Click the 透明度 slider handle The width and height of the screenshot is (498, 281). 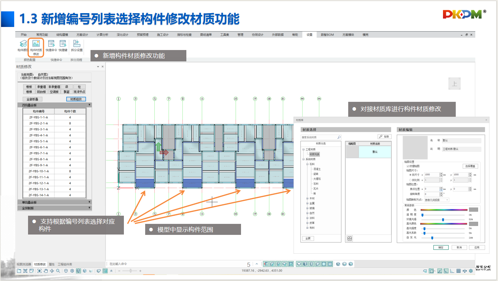422,215
